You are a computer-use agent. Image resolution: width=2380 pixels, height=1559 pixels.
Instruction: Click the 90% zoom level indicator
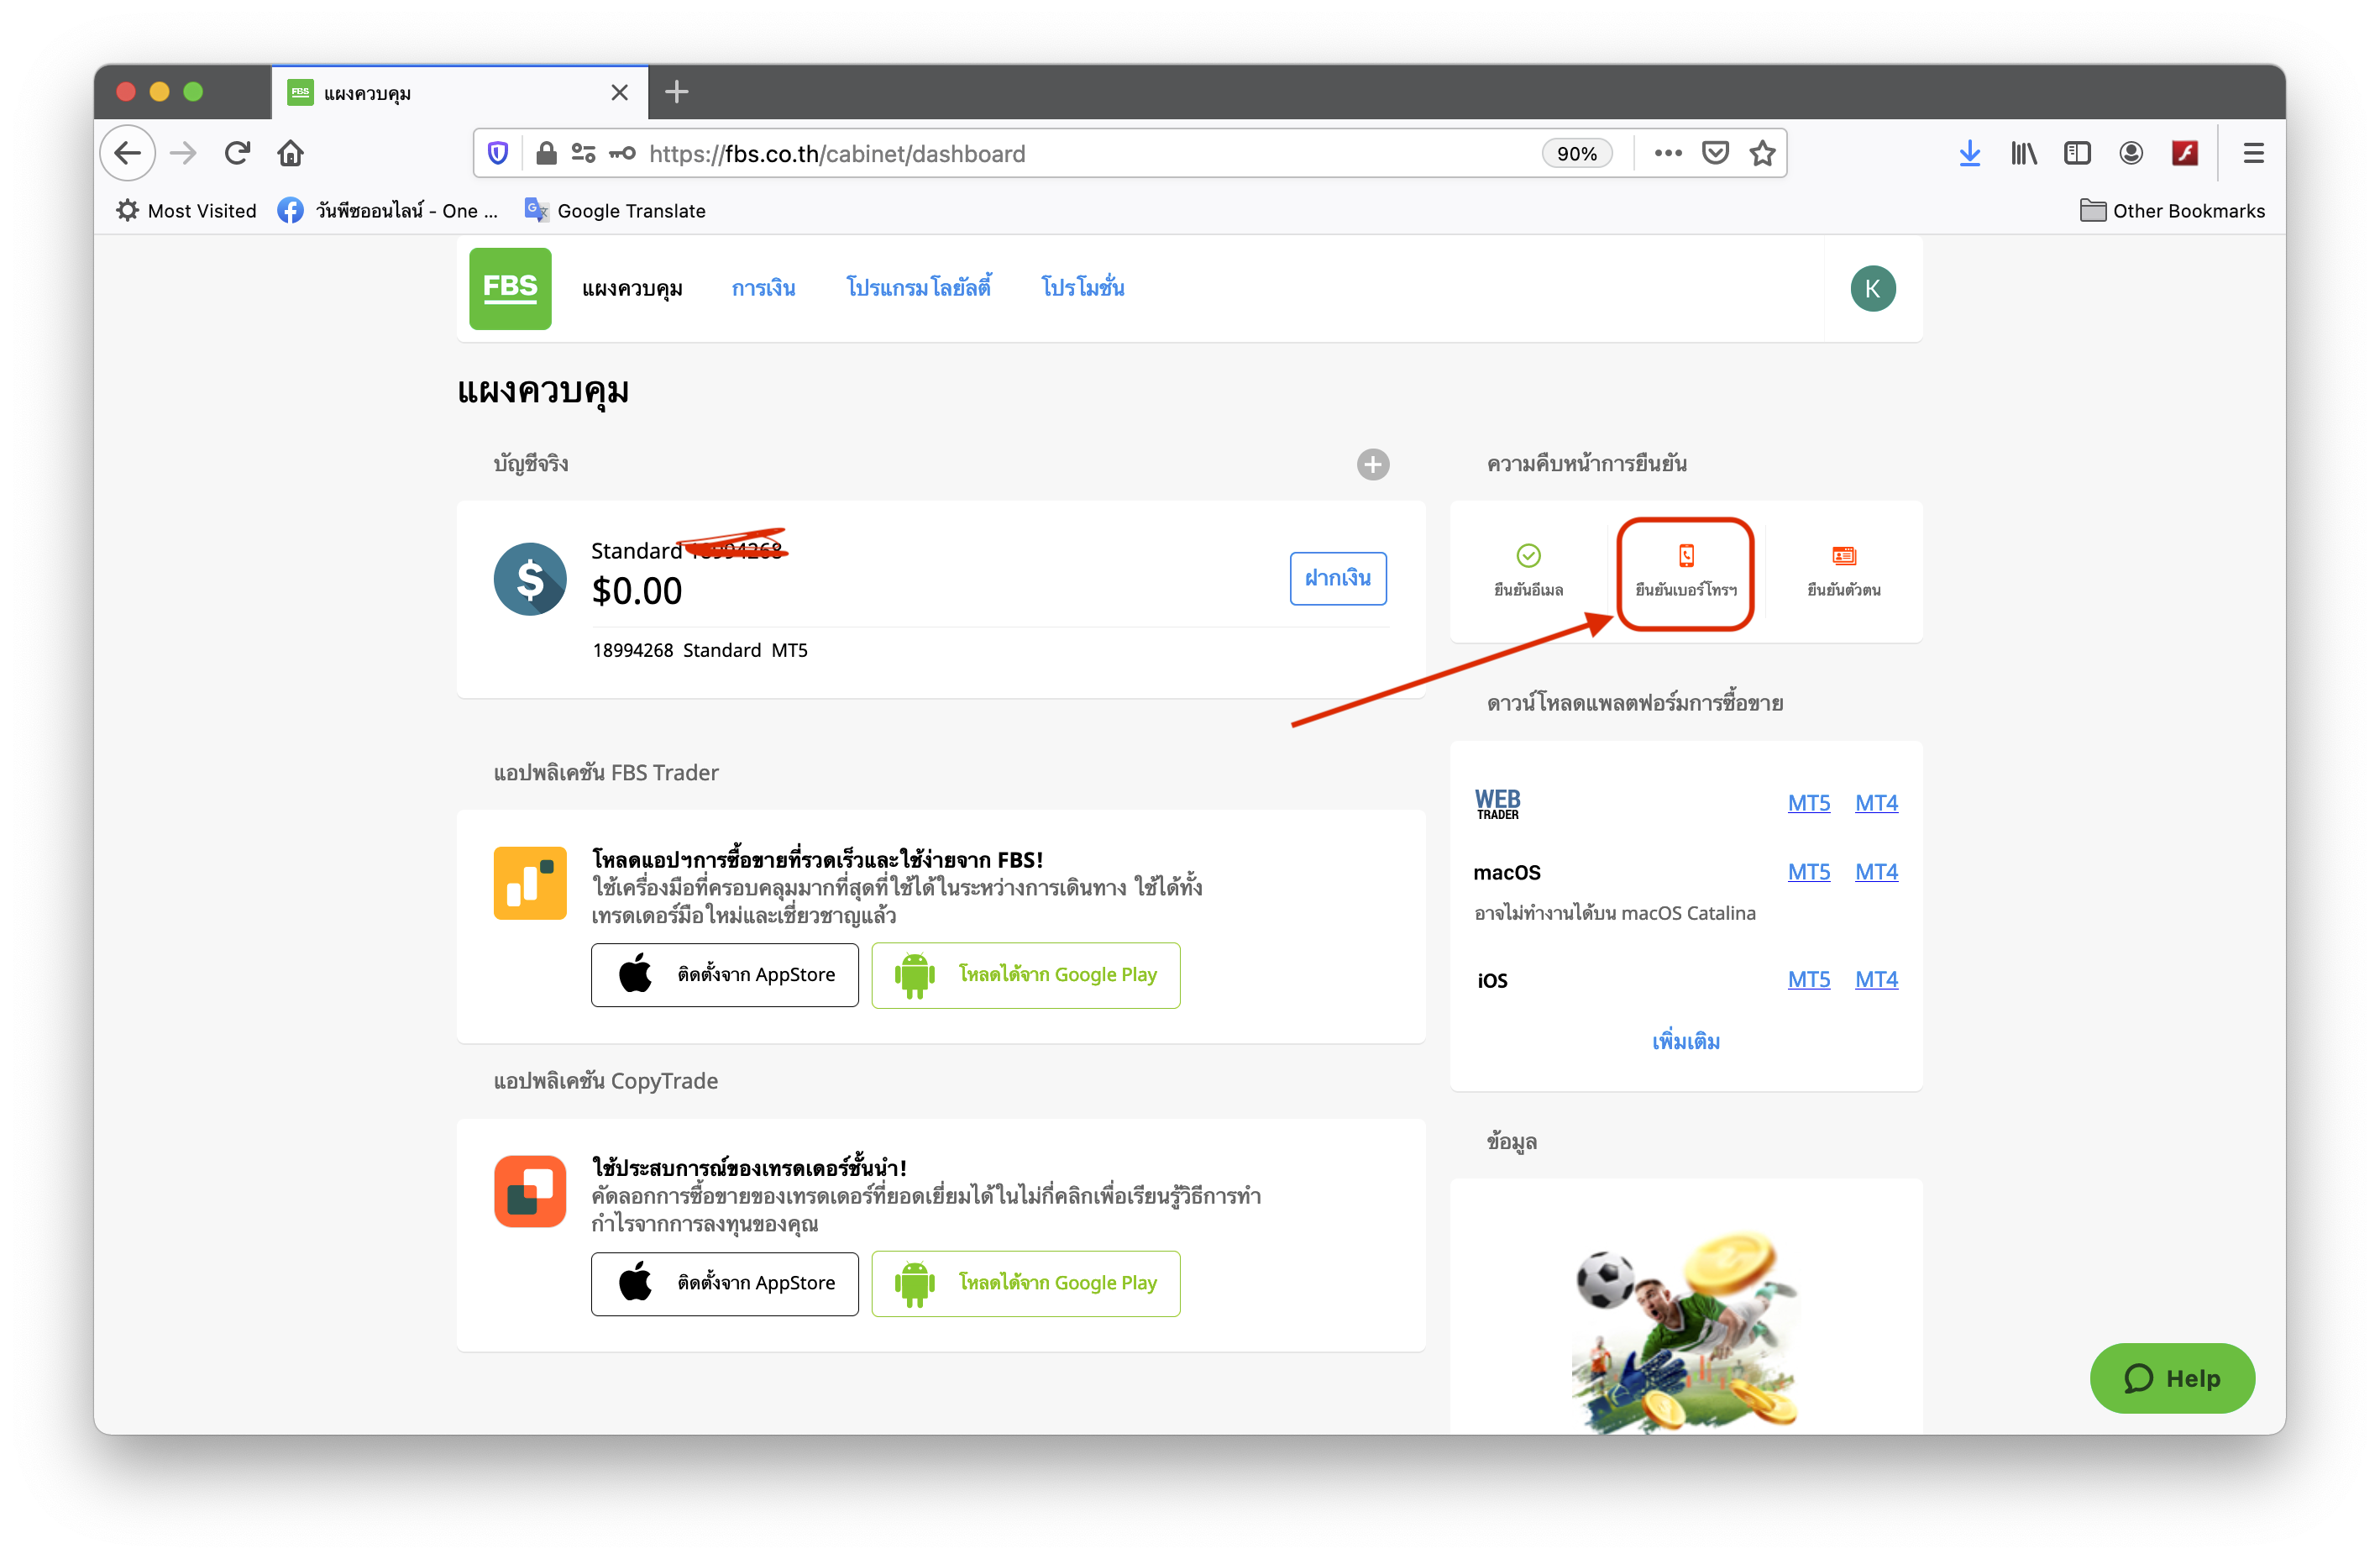coord(1576,153)
